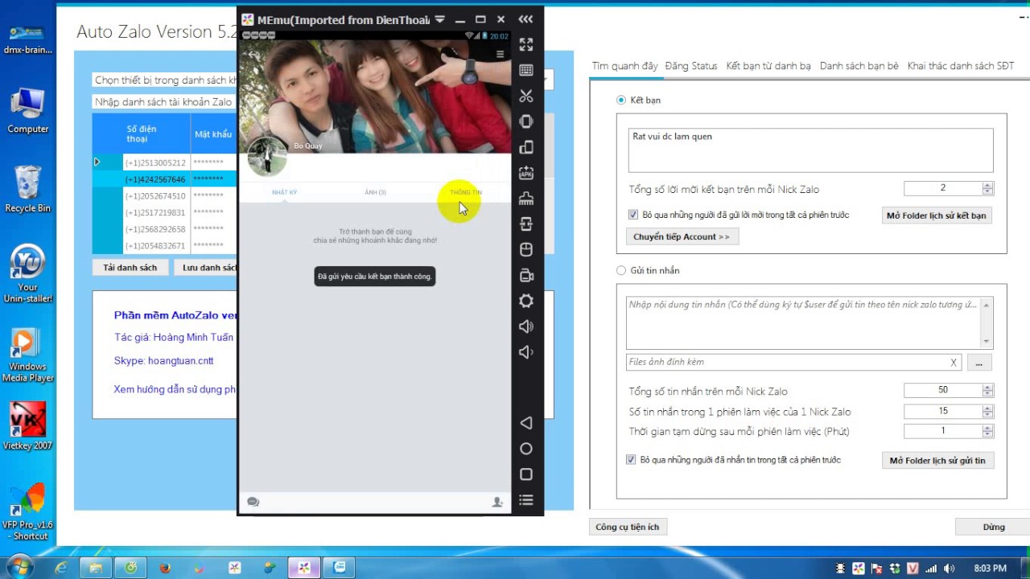Increase friend invites per Nick stepper

coord(988,186)
